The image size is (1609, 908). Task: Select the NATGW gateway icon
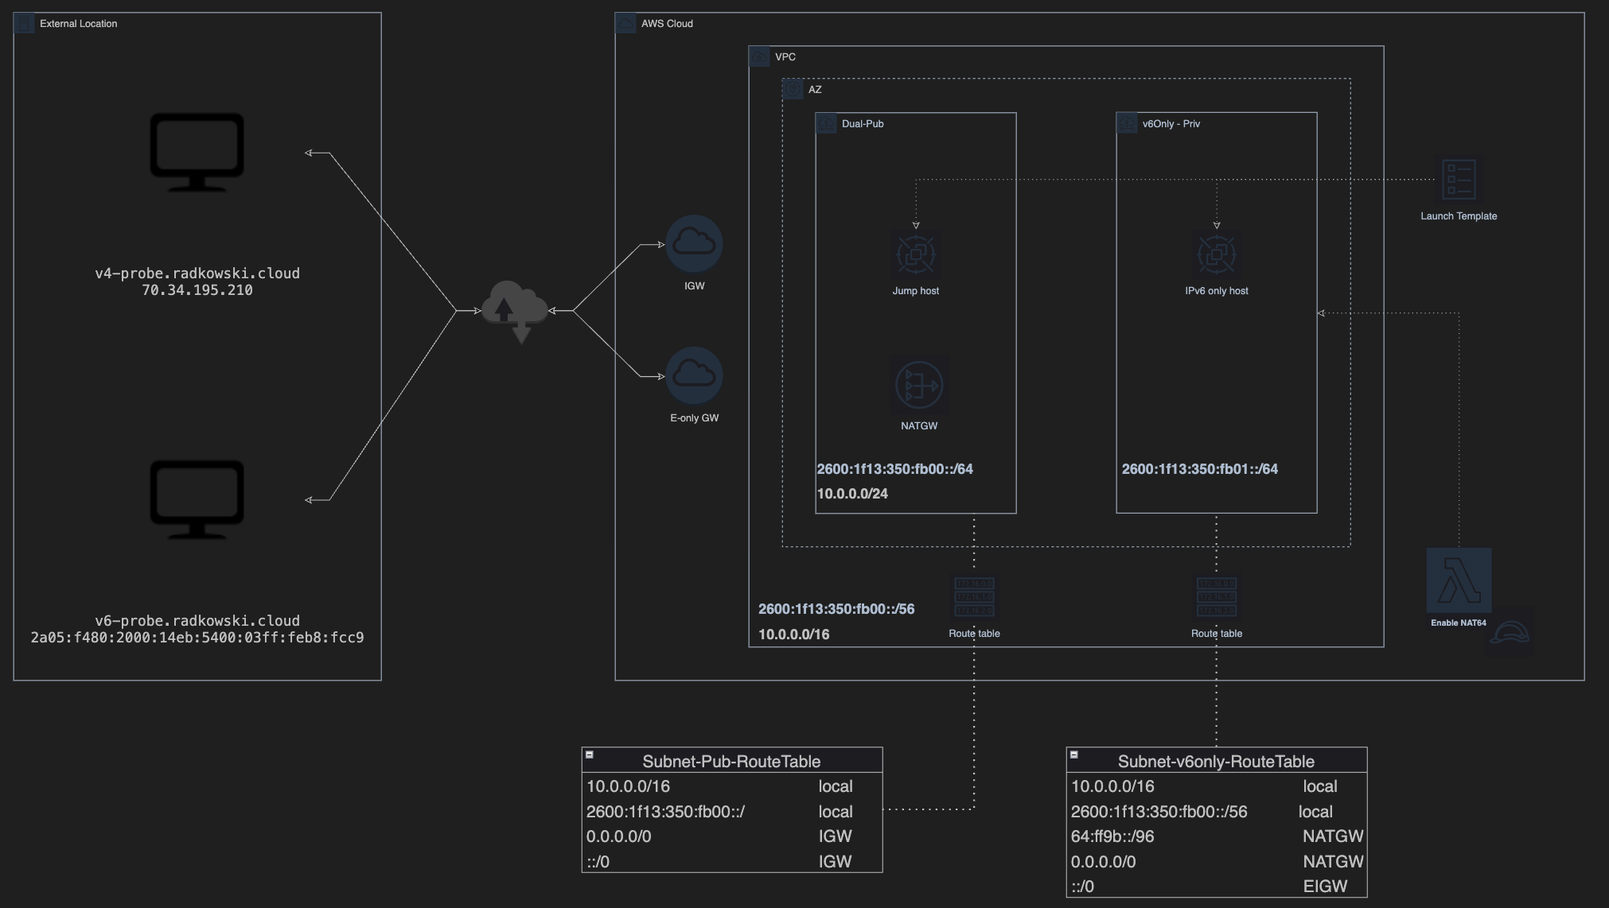click(x=919, y=385)
